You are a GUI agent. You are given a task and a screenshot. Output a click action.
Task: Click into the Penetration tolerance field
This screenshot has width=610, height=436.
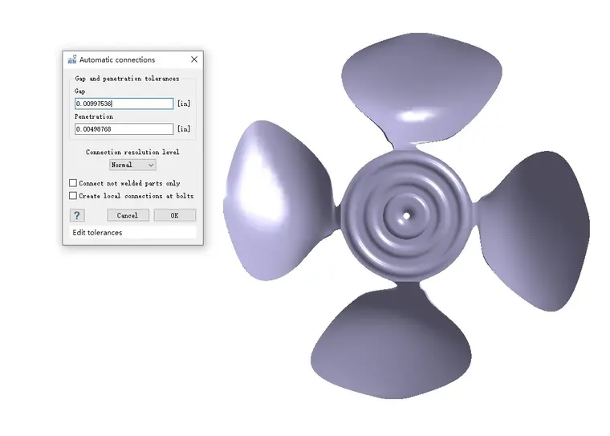coord(124,128)
